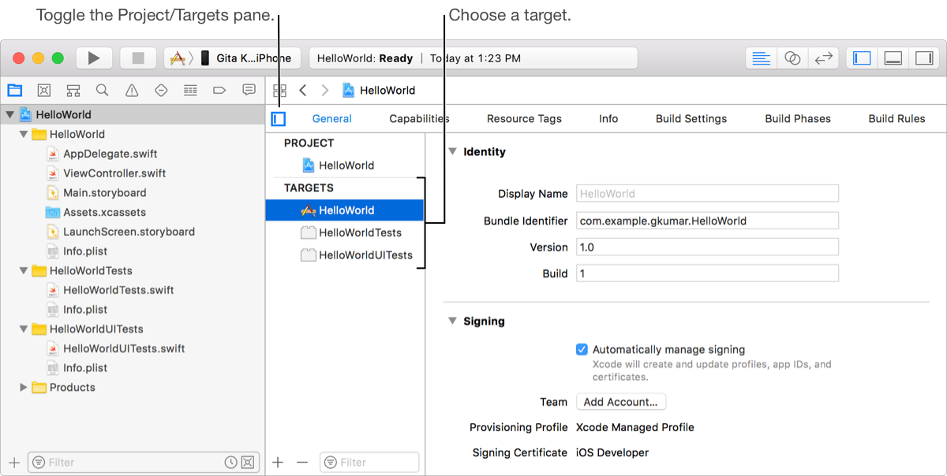Open the Breakpoint navigator icon
This screenshot has width=947, height=476.
[x=220, y=90]
